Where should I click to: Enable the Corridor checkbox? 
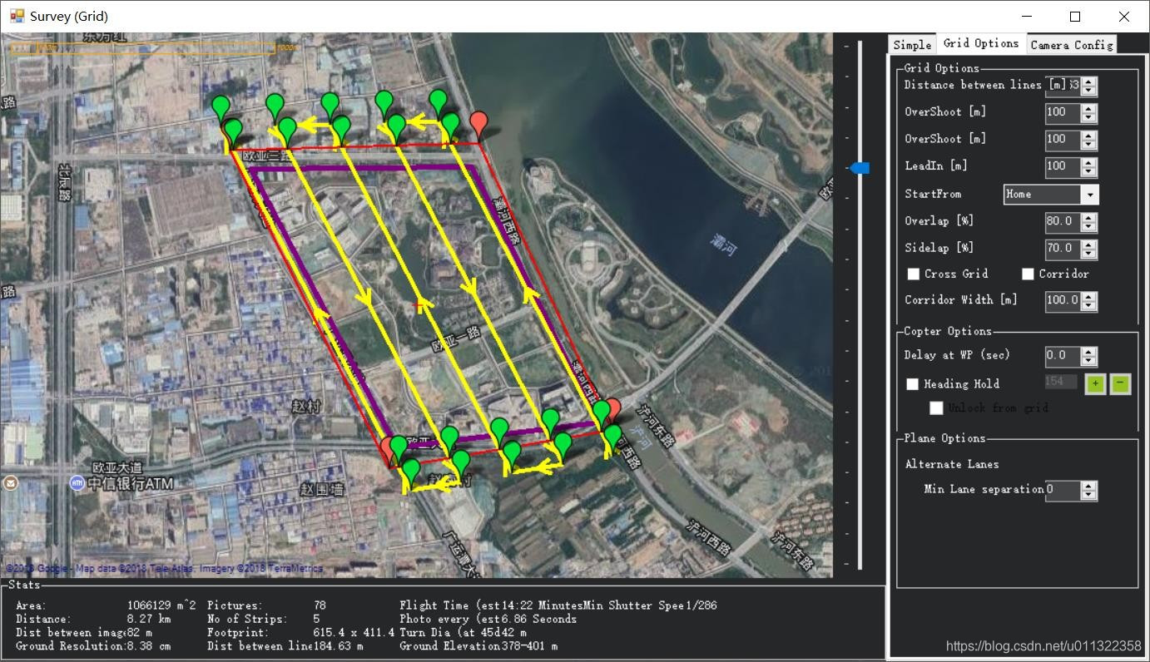click(x=1028, y=274)
